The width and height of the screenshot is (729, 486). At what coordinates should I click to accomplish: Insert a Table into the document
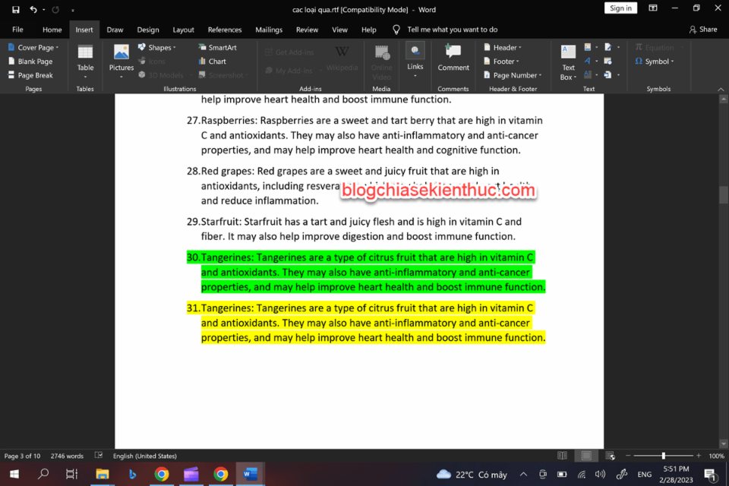[x=84, y=61]
